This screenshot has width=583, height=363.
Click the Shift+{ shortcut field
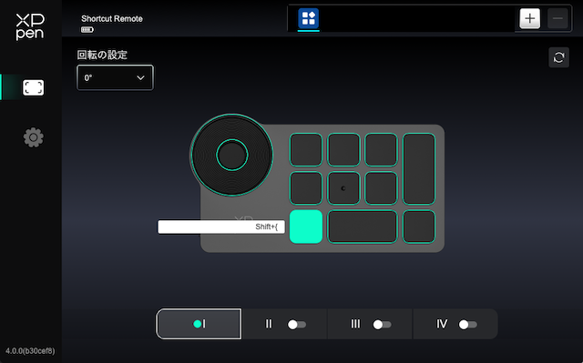[x=221, y=227]
